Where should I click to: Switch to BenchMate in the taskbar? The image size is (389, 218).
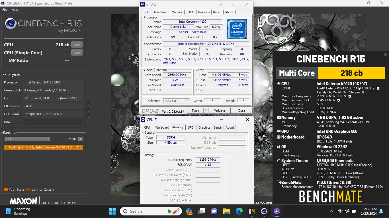coord(251,211)
